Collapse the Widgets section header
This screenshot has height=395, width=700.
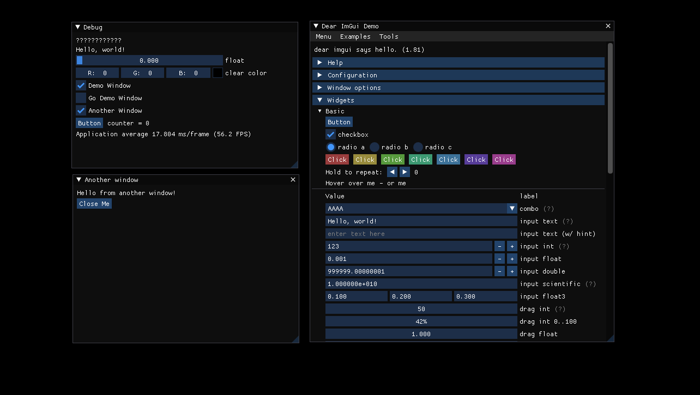(x=458, y=100)
